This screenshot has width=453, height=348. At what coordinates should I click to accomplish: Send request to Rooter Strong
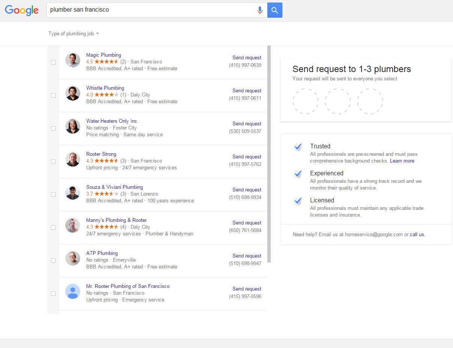[247, 157]
